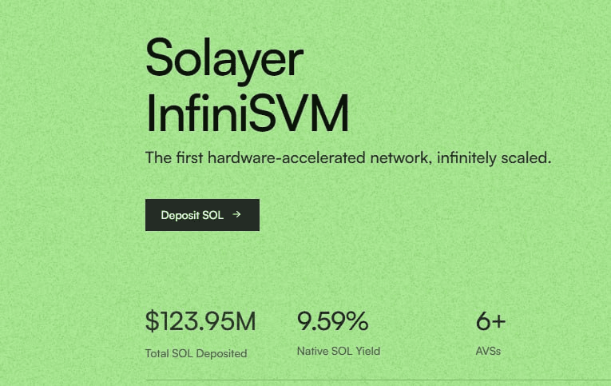Click the divider line below the stats
The width and height of the screenshot is (611, 386).
pyautogui.click(x=375, y=380)
